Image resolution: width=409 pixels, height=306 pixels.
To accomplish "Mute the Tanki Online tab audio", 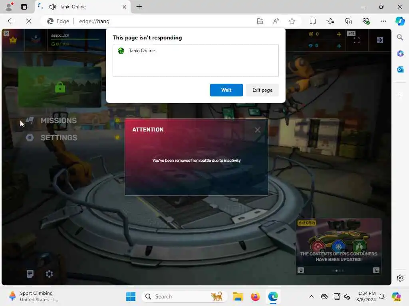I will tap(52, 7).
